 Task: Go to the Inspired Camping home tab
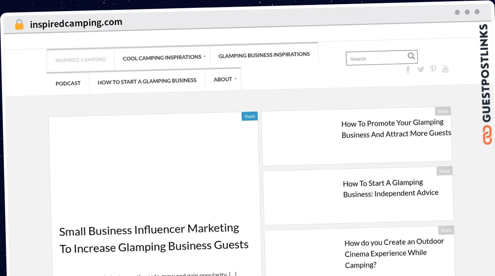80,60
